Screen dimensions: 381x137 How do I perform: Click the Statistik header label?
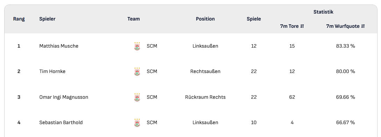(x=323, y=12)
